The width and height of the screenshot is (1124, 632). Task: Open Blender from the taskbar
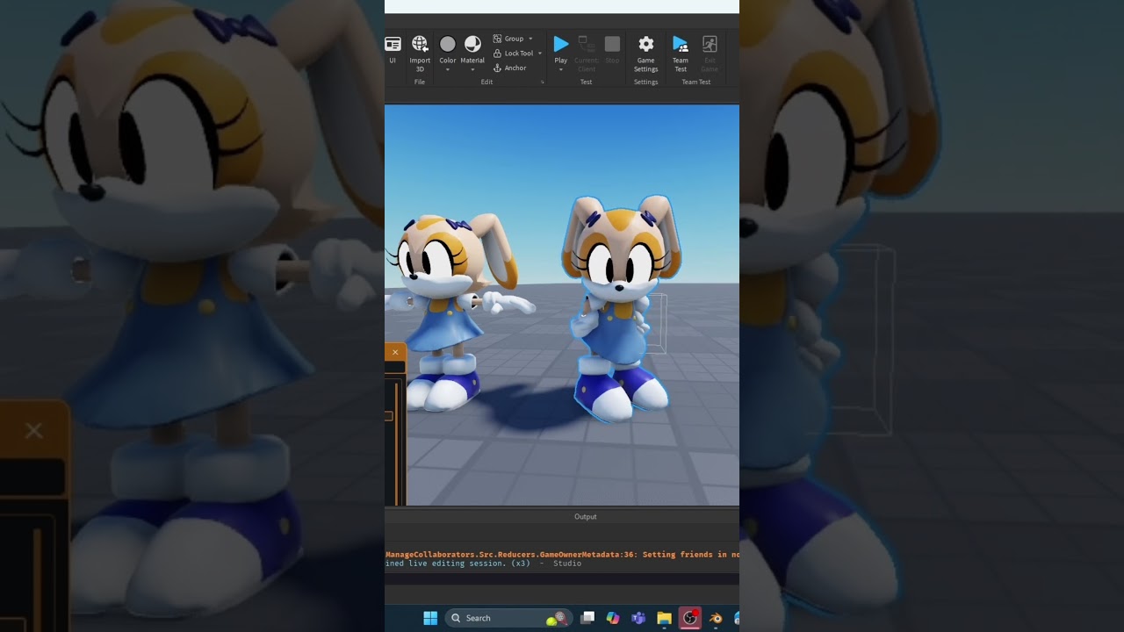pos(716,618)
